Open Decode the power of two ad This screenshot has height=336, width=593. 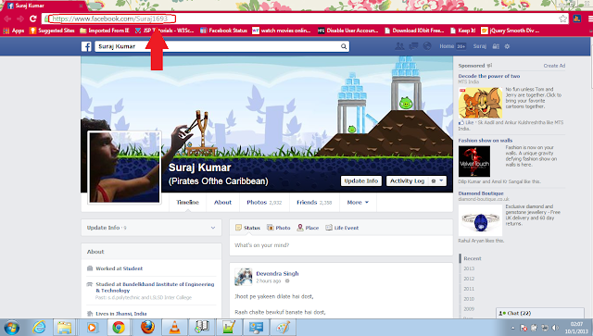pos(489,76)
